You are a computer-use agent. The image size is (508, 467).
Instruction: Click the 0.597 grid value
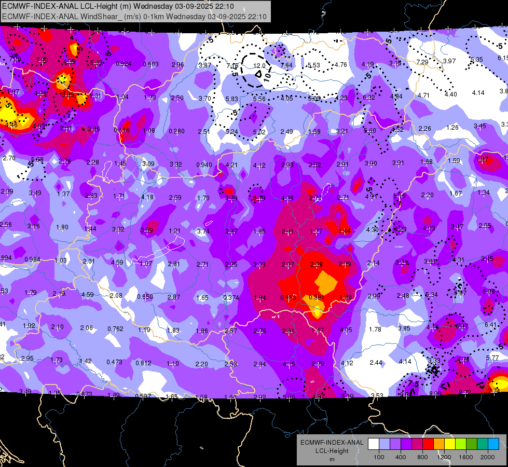tap(143, 396)
